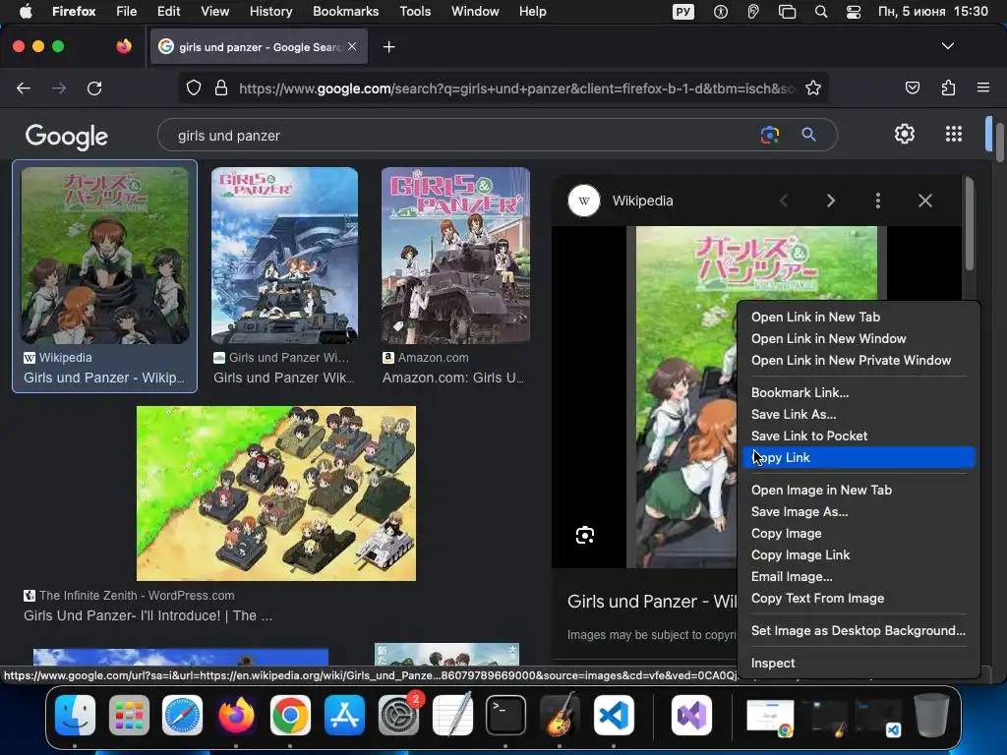
Task: Open the Firefox hamburger application menu
Action: pyautogui.click(x=983, y=87)
